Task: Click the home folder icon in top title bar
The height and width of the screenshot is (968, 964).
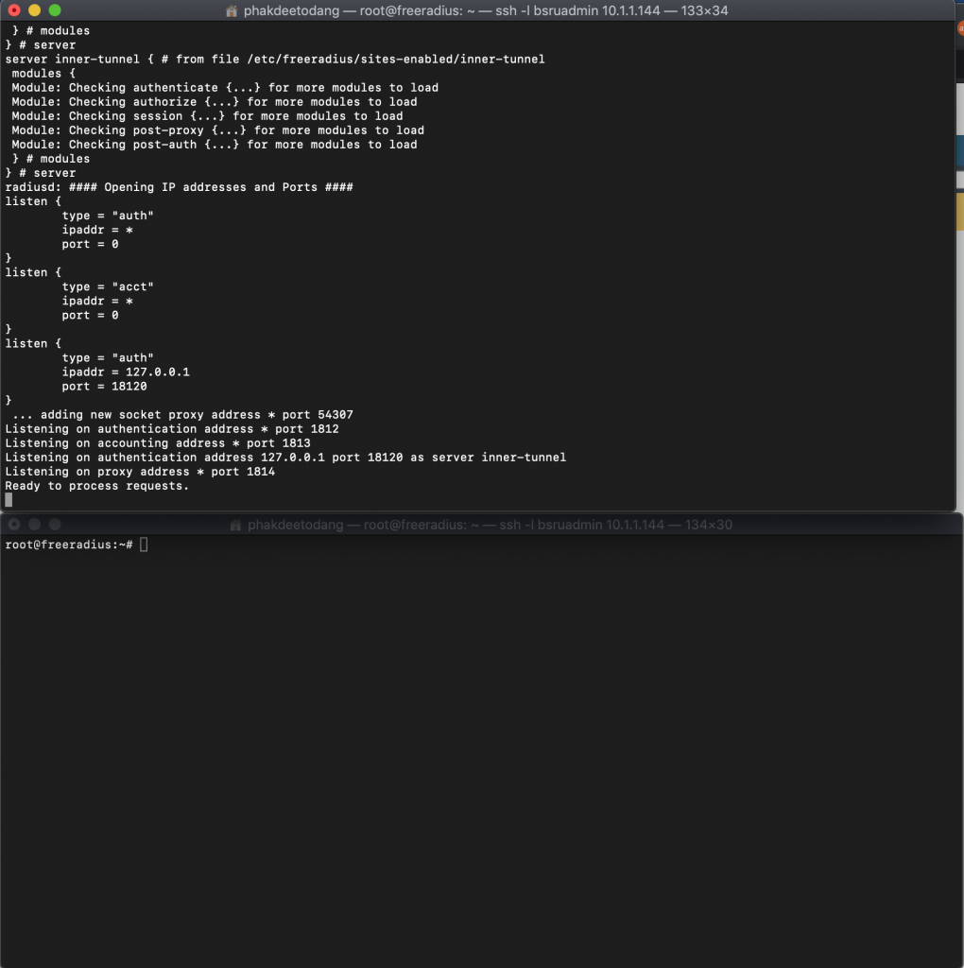Action: coord(232,10)
